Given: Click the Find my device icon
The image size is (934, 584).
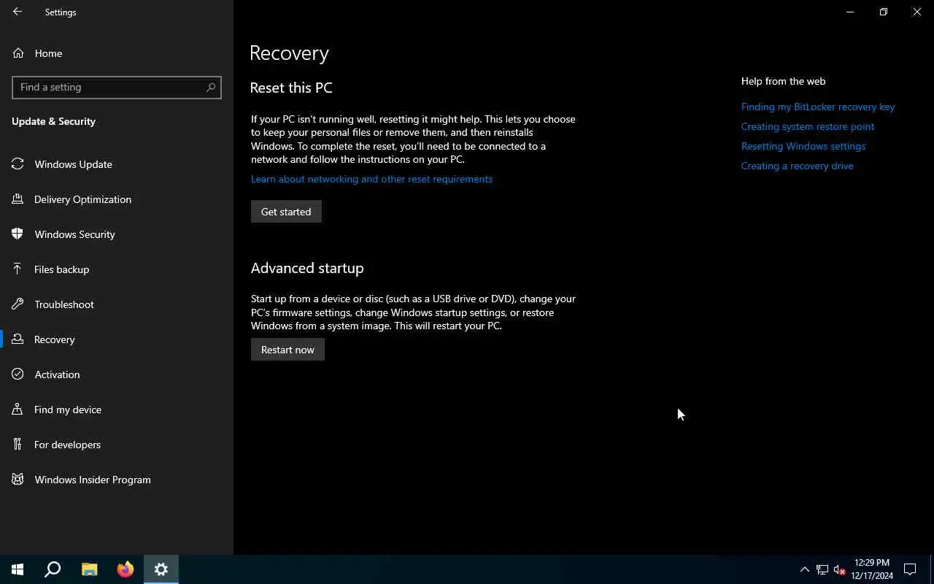Looking at the screenshot, I should [18, 410].
